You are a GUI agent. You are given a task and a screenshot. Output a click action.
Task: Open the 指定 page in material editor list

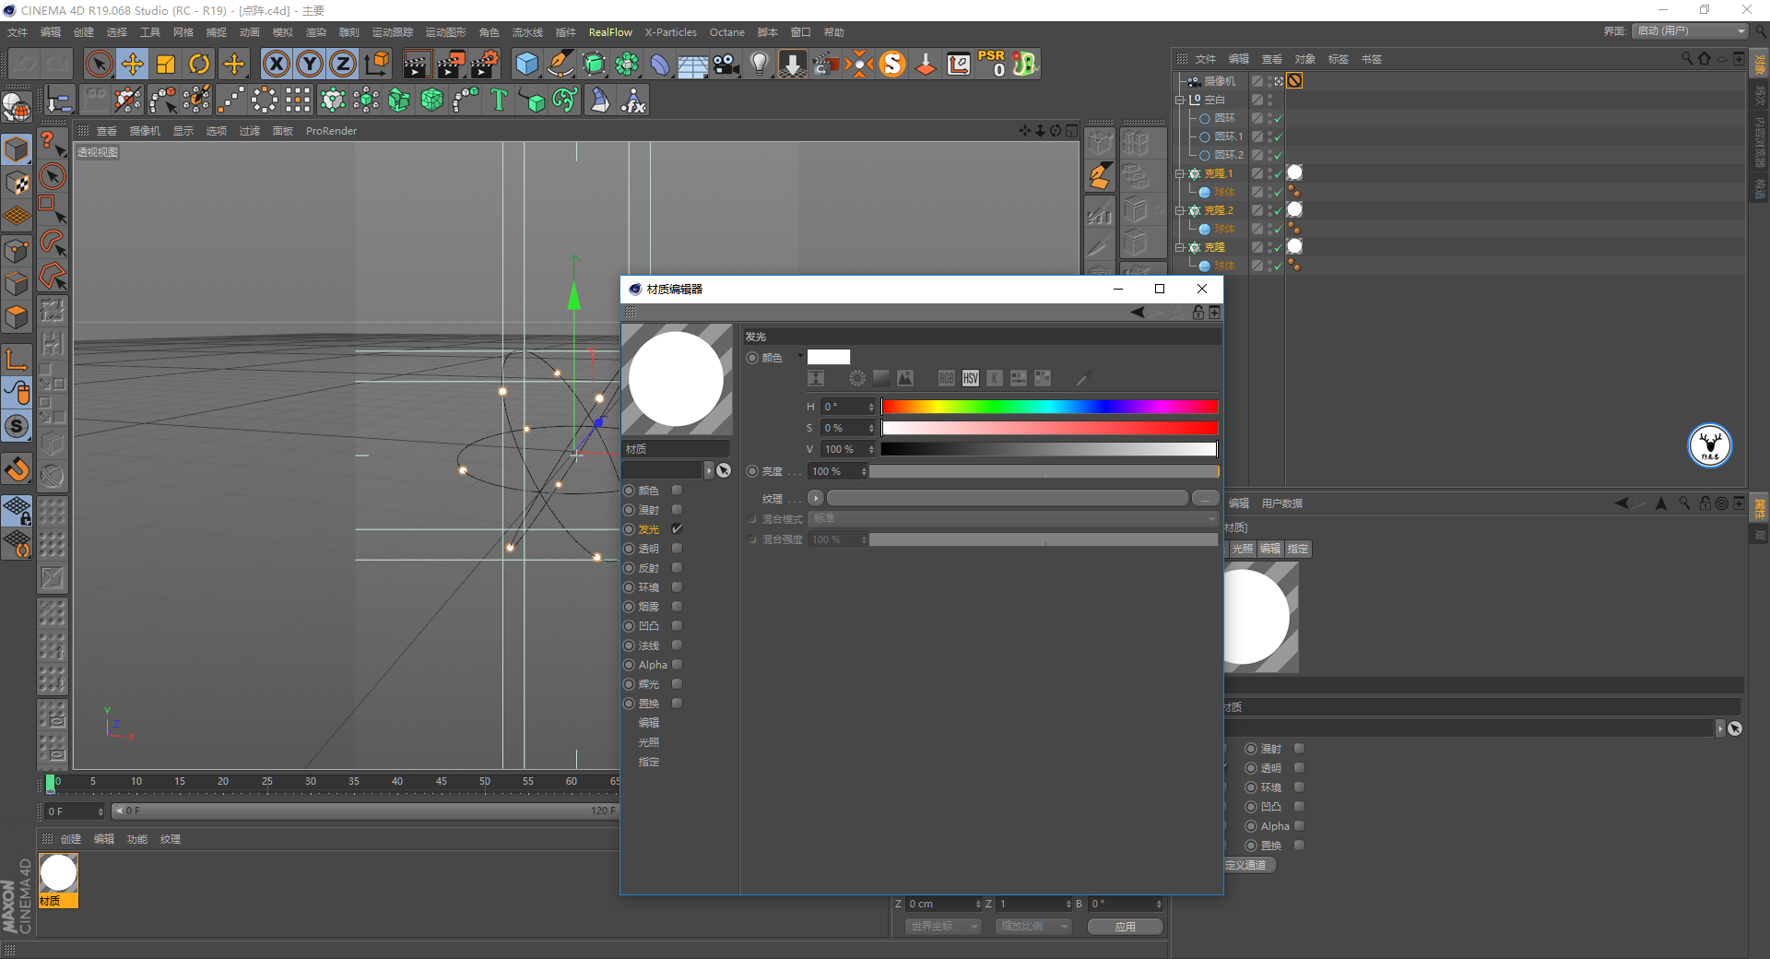[x=649, y=762]
